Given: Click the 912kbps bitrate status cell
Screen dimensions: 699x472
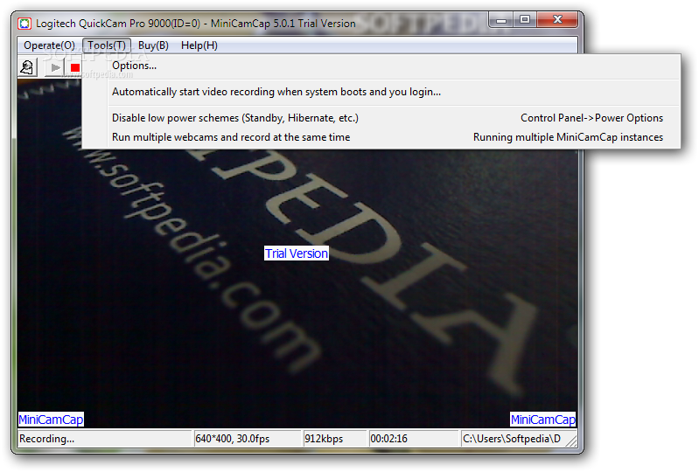Looking at the screenshot, I should pyautogui.click(x=334, y=439).
